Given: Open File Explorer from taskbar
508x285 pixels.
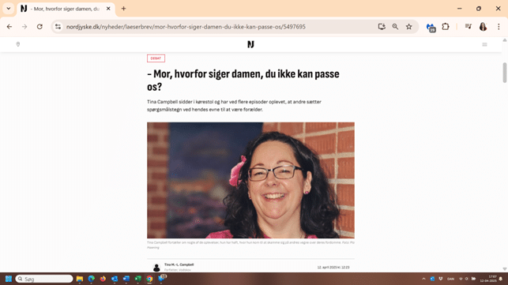Looking at the screenshot, I should [x=79, y=279].
